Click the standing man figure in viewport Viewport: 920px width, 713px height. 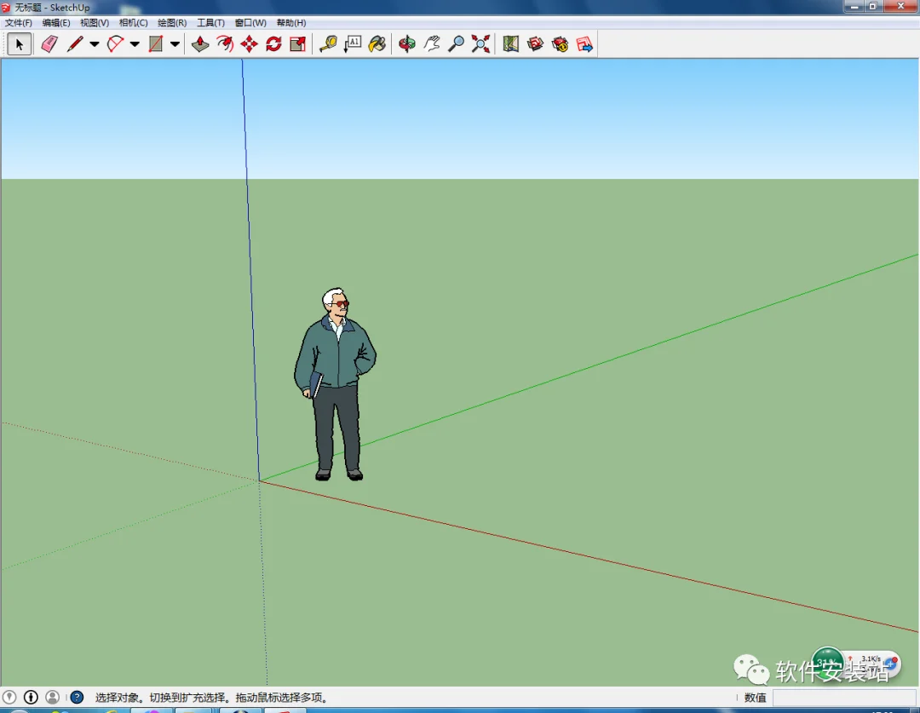pyautogui.click(x=336, y=384)
